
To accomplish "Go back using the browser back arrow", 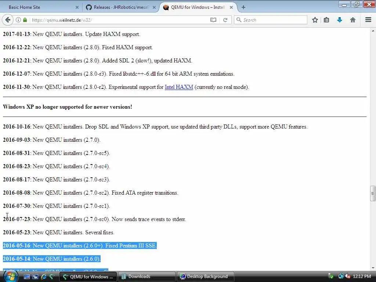I will 8,20.
